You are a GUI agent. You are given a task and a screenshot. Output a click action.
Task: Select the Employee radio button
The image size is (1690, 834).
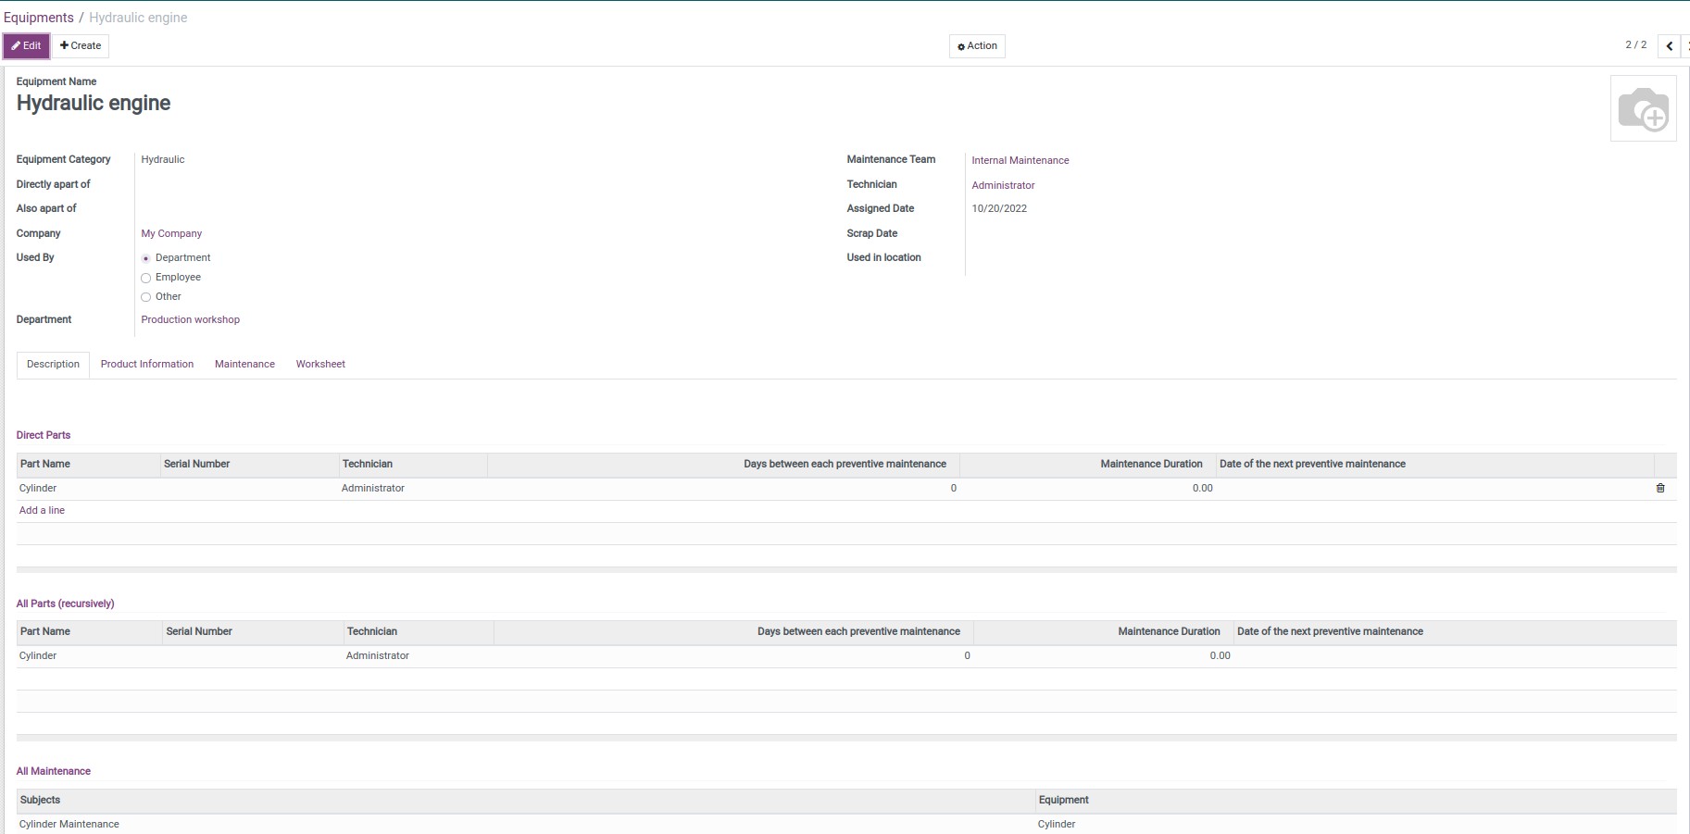click(145, 278)
